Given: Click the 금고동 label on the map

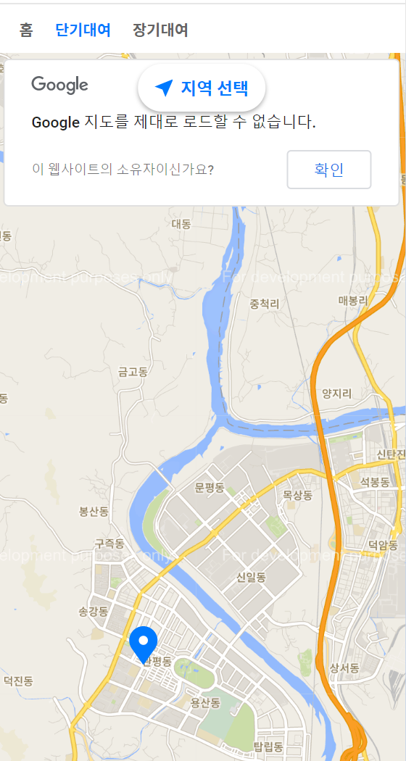Looking at the screenshot, I should [x=133, y=373].
